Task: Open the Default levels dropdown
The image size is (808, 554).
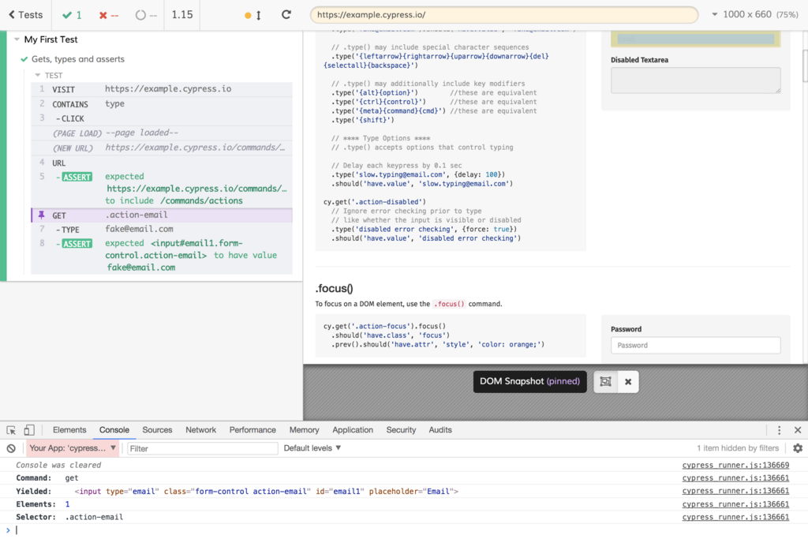Action: (x=312, y=448)
